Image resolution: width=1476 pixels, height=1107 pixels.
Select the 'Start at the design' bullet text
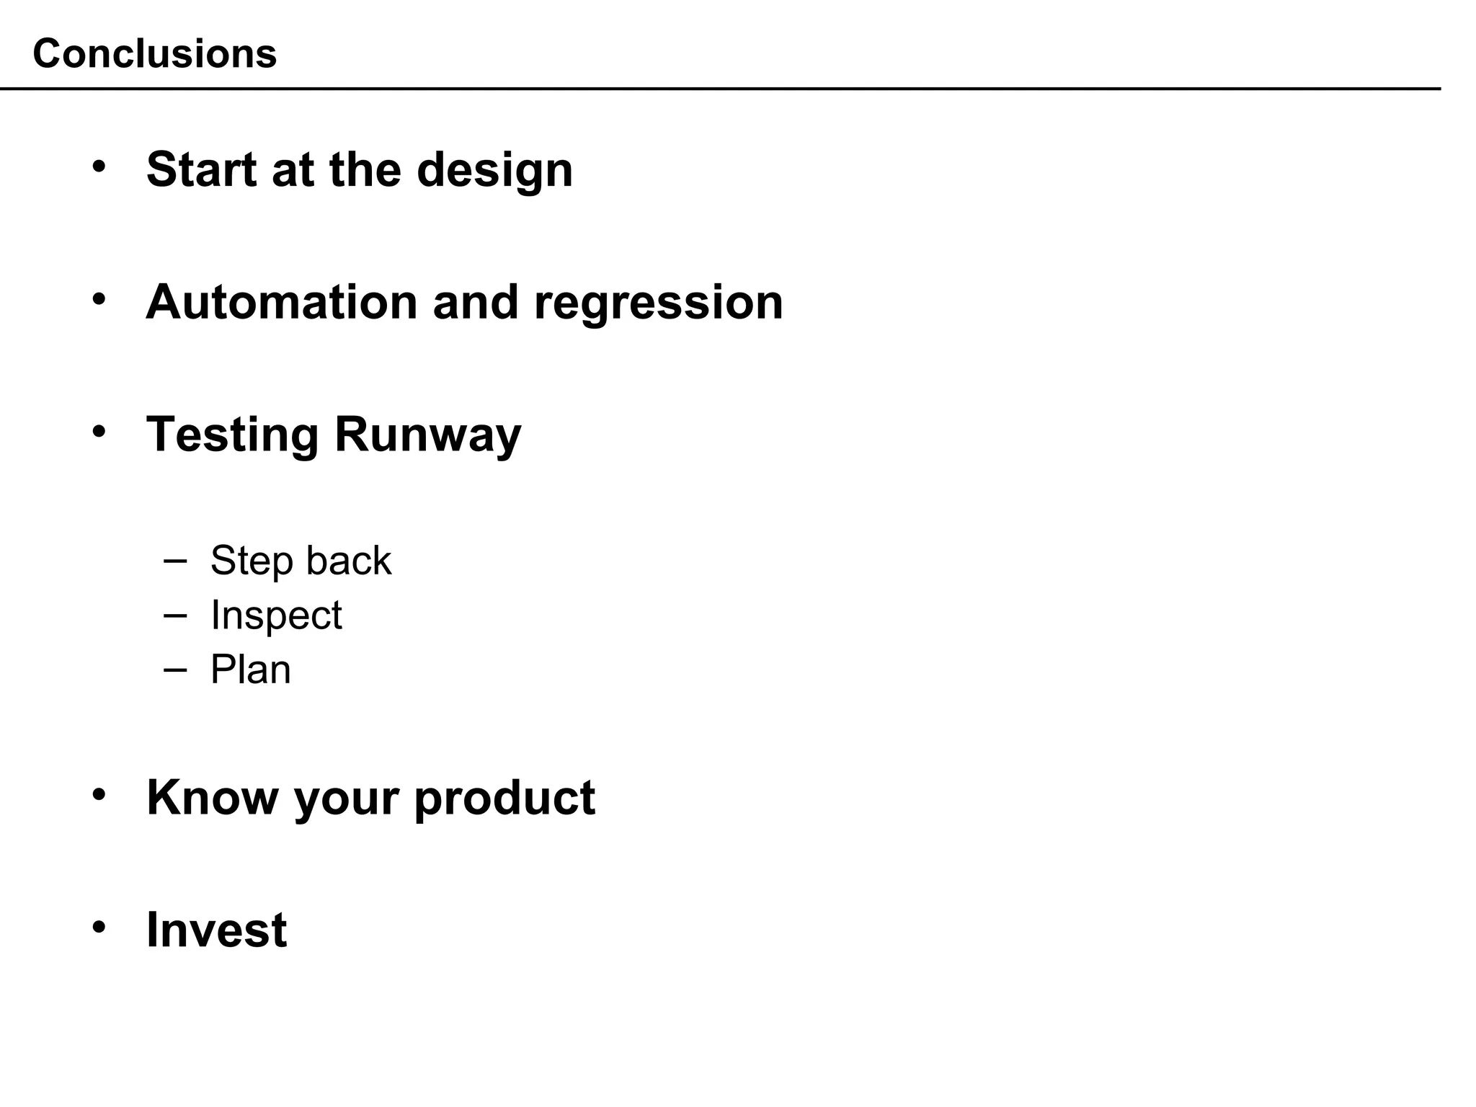click(x=359, y=170)
